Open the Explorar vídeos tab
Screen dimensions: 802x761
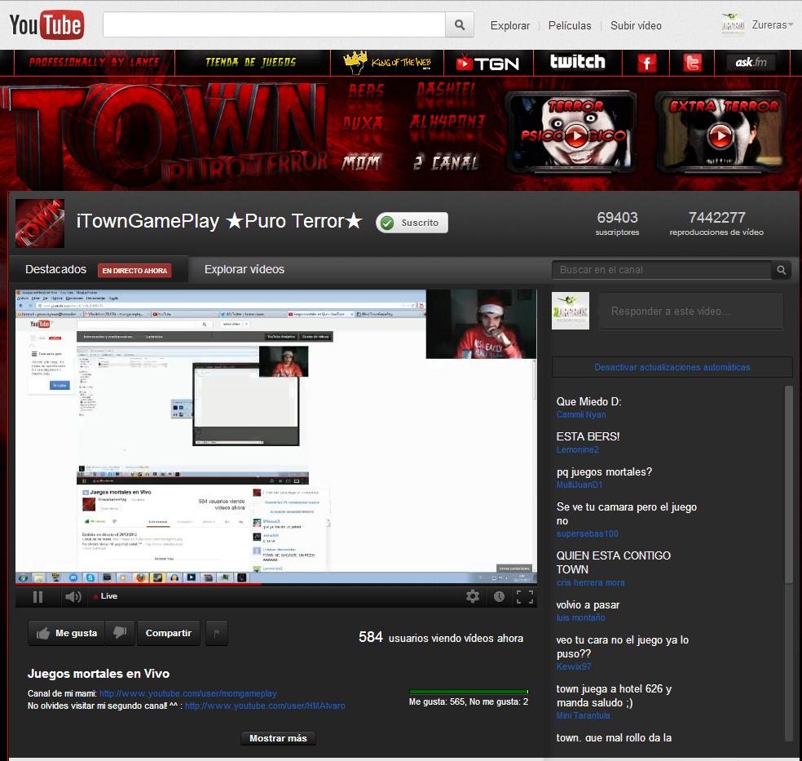[x=245, y=269]
